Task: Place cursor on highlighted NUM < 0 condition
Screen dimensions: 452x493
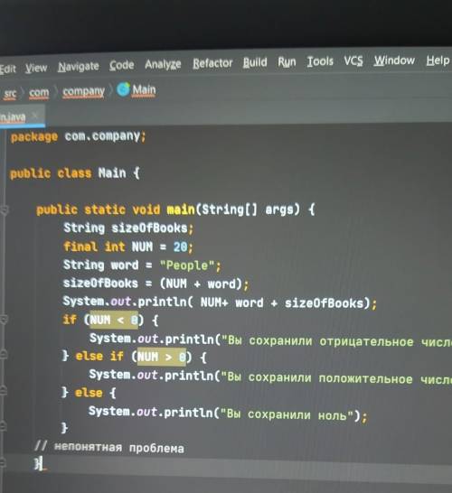Action: (x=114, y=321)
